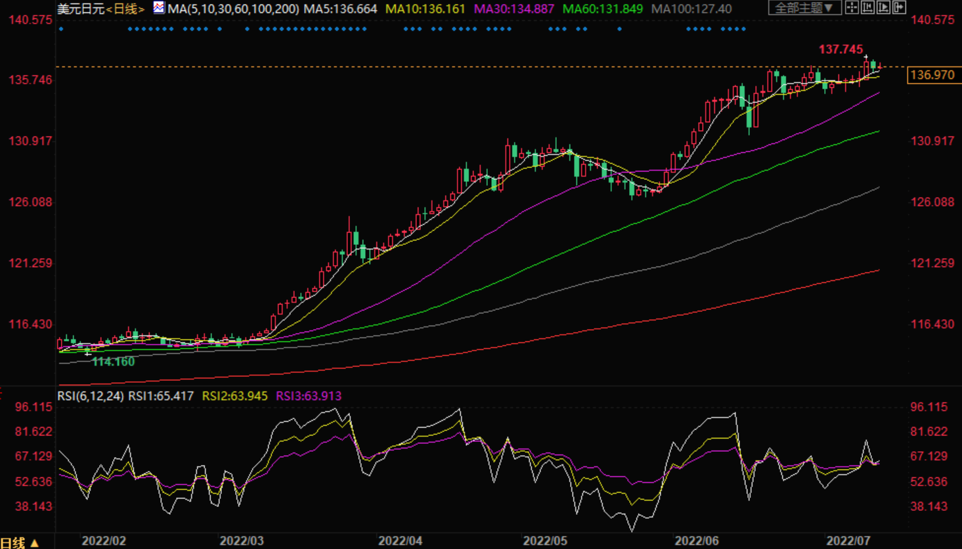Click the green MA60:131.849 label
The height and width of the screenshot is (549, 962).
coord(603,9)
